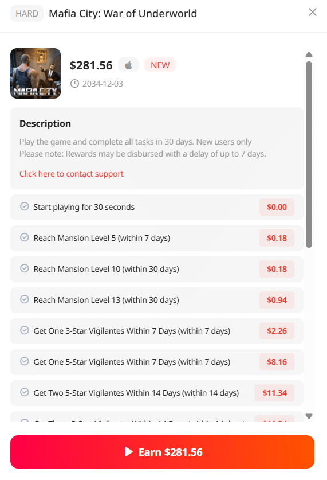327x480 pixels.
Task: Click the $11.34 reward badge
Action: [x=274, y=393]
